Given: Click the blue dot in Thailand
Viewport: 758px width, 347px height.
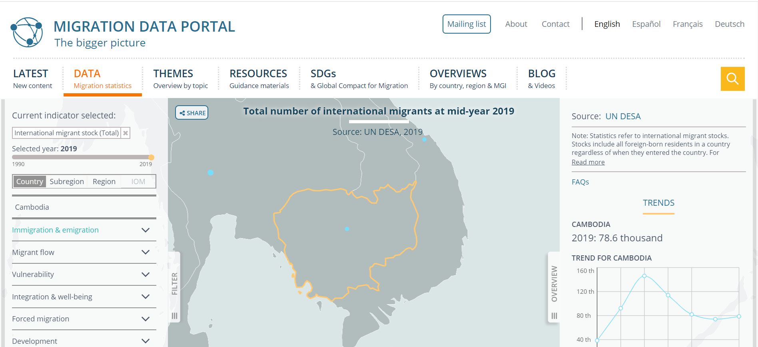Looking at the screenshot, I should 210,172.
